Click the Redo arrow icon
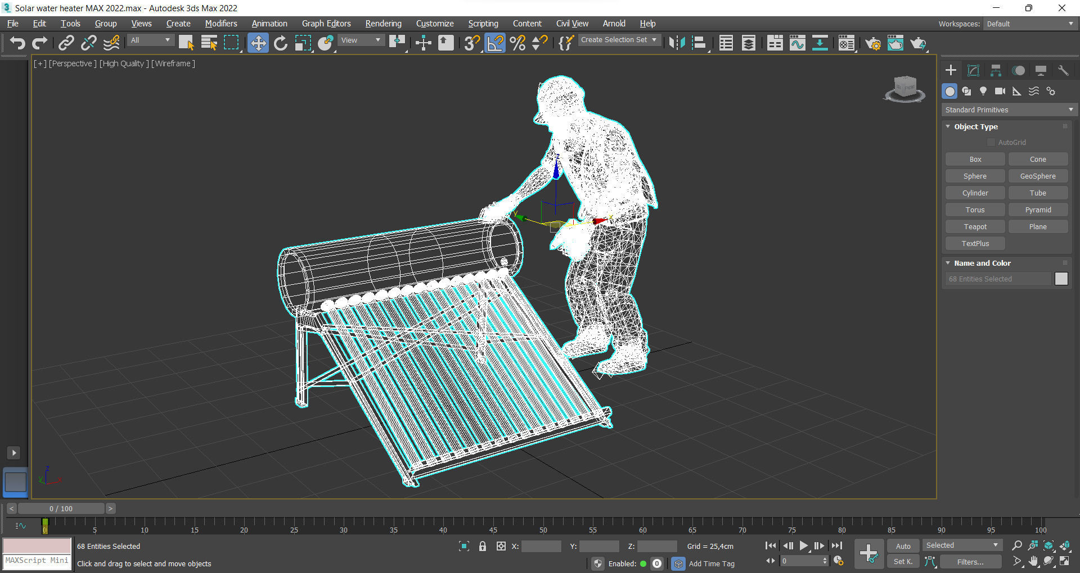1080x573 pixels. (x=40, y=43)
